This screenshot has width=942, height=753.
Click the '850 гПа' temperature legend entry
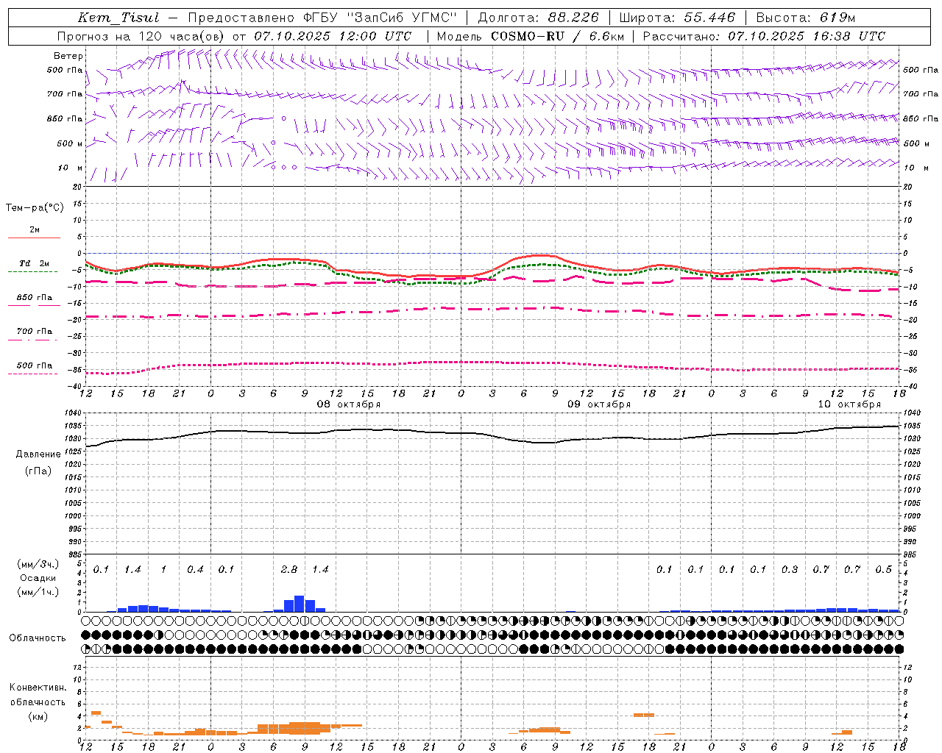(x=35, y=298)
